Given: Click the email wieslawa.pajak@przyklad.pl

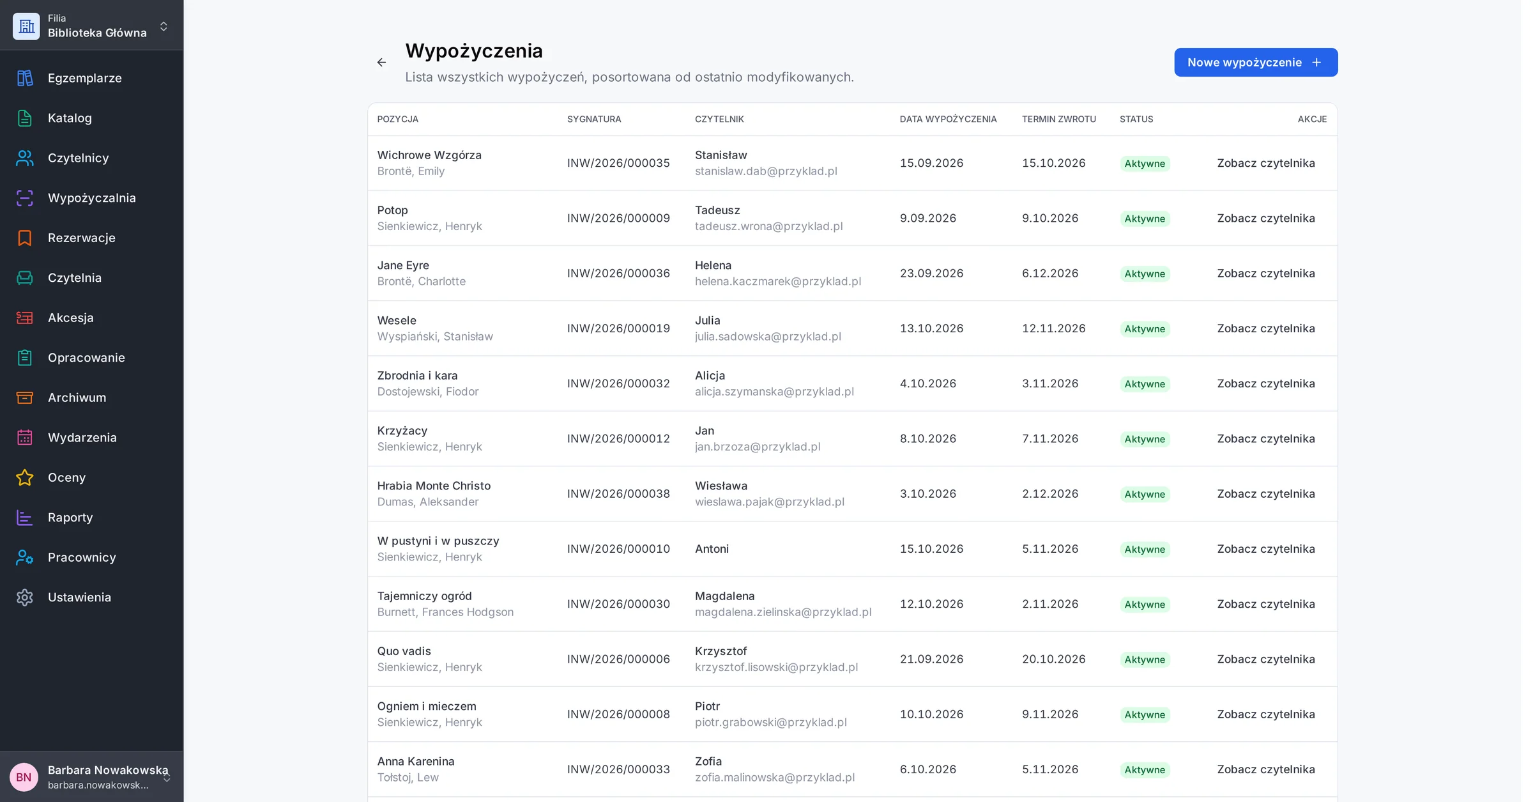Looking at the screenshot, I should [x=770, y=502].
